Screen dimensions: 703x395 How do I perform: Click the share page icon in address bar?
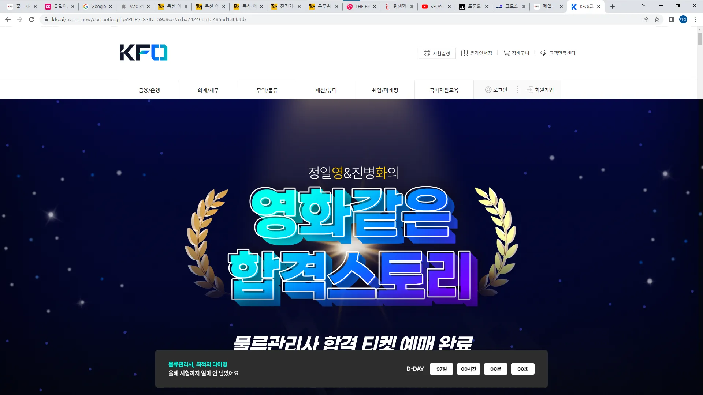pos(645,19)
